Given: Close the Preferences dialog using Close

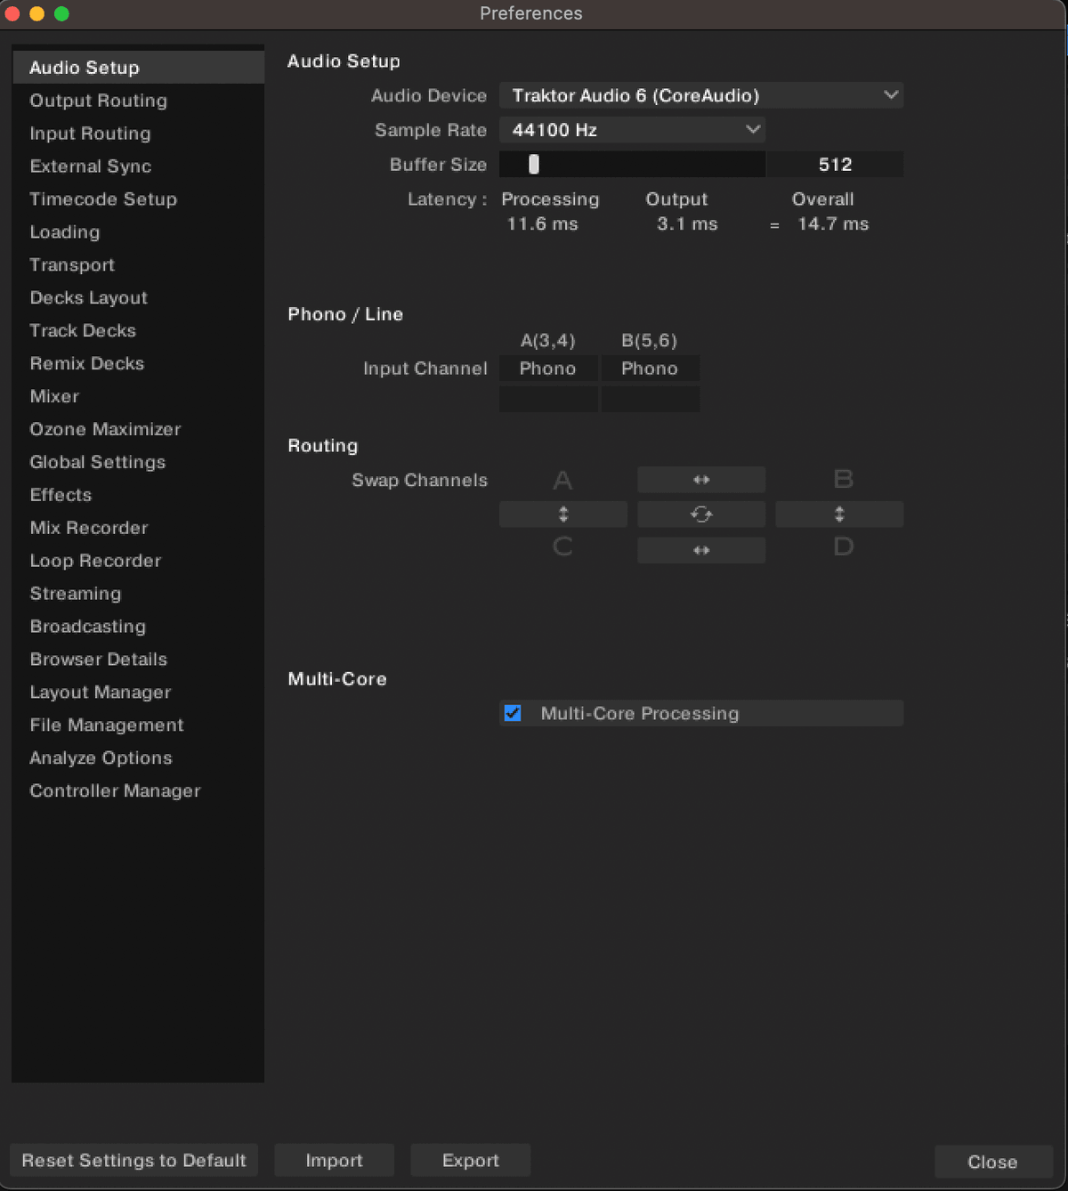Looking at the screenshot, I should (992, 1162).
